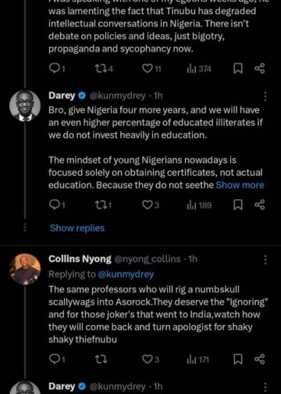Open more options for Collins Nyong's tweet
This screenshot has height=394, width=281.
[265, 260]
